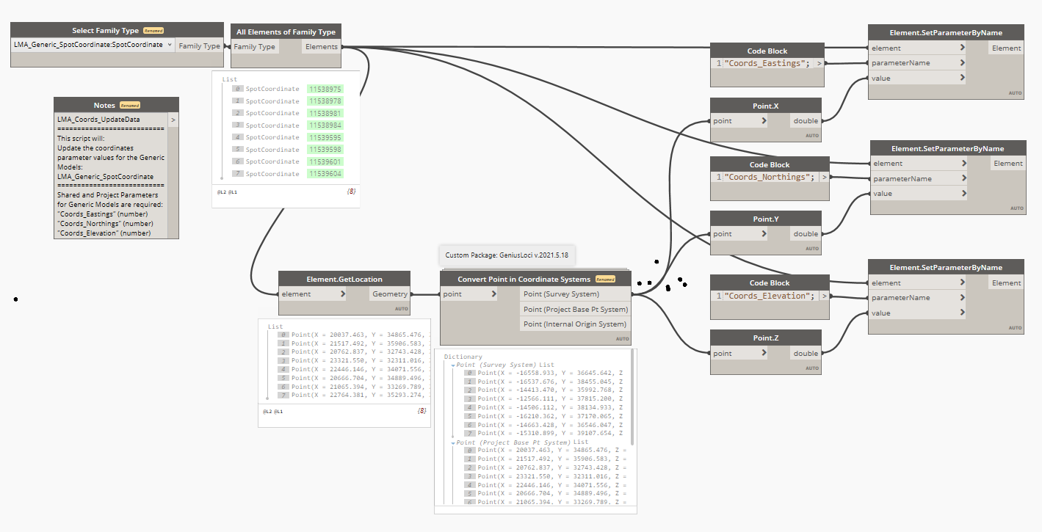Select element ID 11539595 in the list preview
The height and width of the screenshot is (532, 1042).
tap(325, 137)
